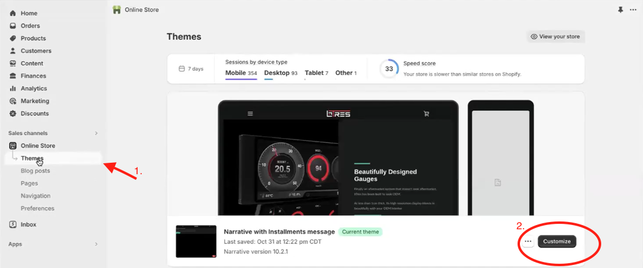Open Orders via its inbox icon
Viewport: 643px width, 268px height.
click(13, 26)
